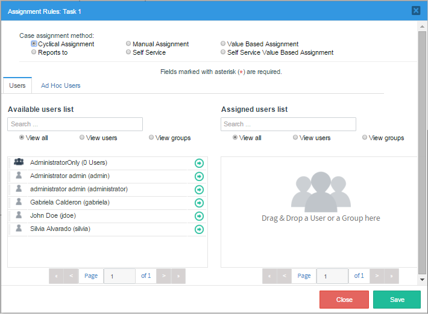
Task: Click assign arrow for Administrator admin (admin)
Action: click(199, 176)
